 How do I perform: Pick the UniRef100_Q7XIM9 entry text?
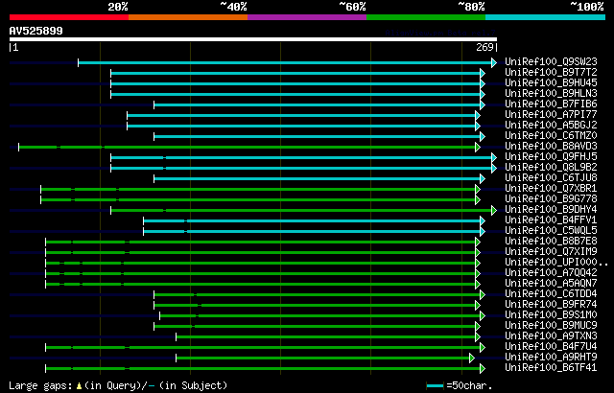[551, 252]
